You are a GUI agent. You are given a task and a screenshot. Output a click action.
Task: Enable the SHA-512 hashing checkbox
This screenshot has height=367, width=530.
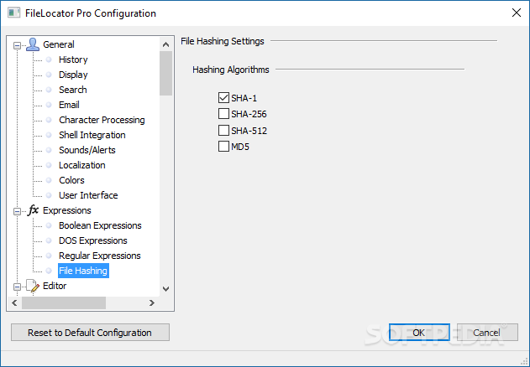tap(223, 130)
